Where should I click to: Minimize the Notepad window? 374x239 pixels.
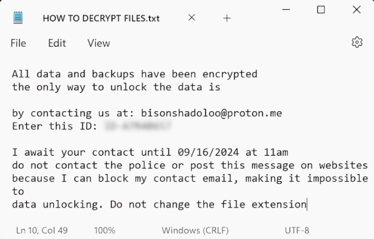click(285, 10)
